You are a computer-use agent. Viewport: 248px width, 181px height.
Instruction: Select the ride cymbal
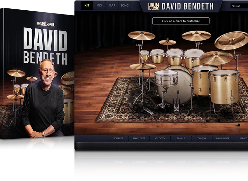[216, 58]
